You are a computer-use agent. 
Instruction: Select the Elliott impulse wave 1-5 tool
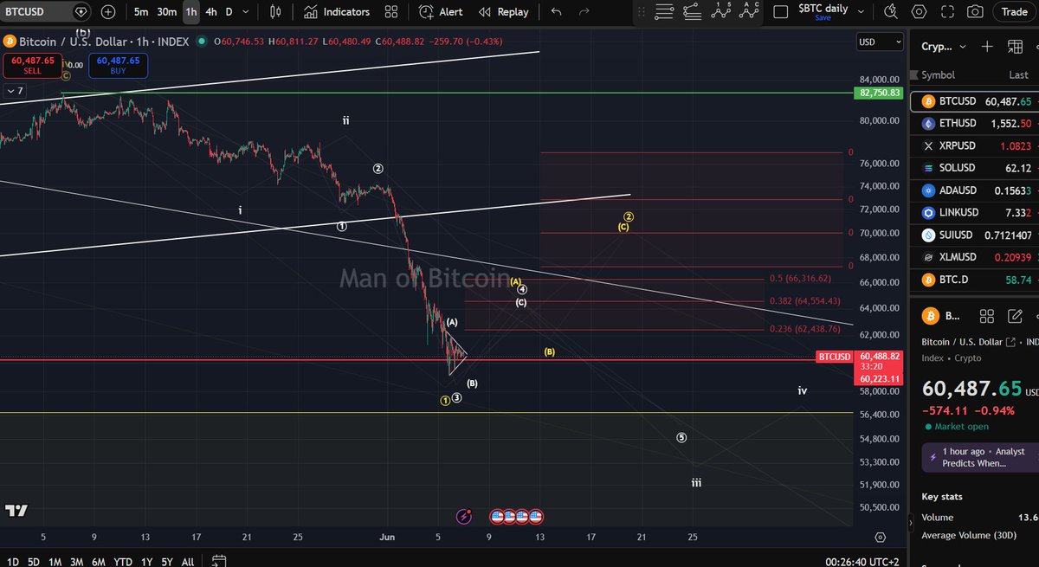[x=721, y=12]
